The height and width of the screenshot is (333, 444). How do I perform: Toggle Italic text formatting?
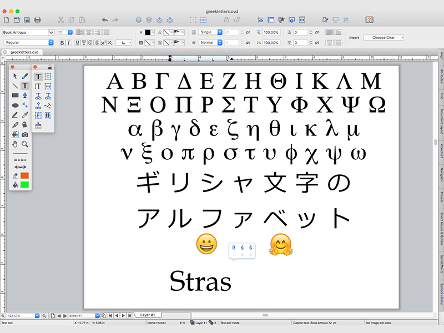click(69, 43)
